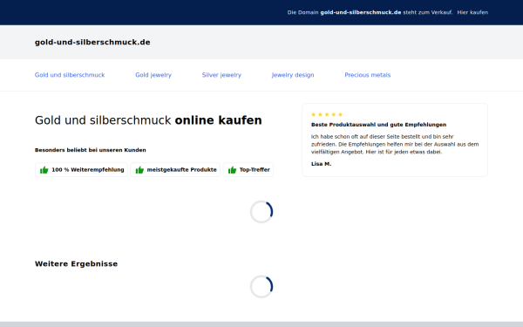Select the 'meistgekaufte Produkte' badge text
The image size is (523, 327).
(x=182, y=169)
